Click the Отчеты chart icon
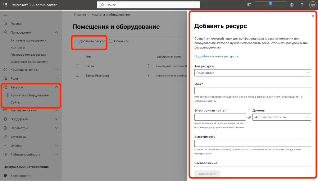The width and height of the screenshot is (318, 181). (x=5, y=146)
